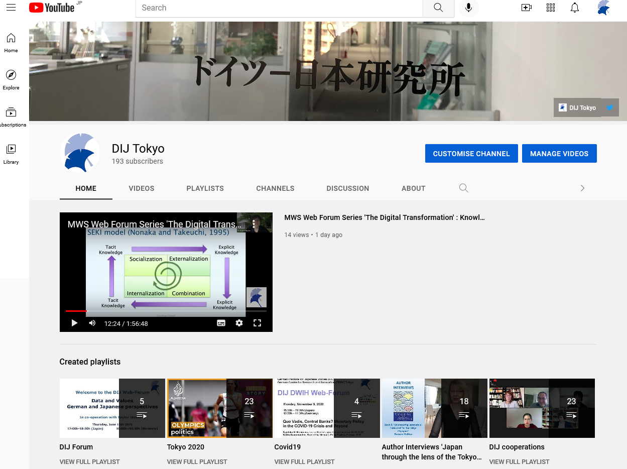Toggle subtitles on the video player
This screenshot has width=627, height=469.
pos(221,323)
